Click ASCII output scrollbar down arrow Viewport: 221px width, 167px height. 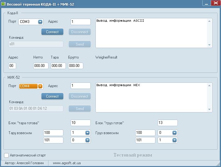[209, 45]
